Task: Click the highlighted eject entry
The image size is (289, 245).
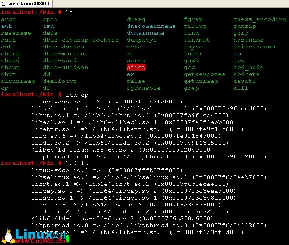Action: click(x=136, y=67)
